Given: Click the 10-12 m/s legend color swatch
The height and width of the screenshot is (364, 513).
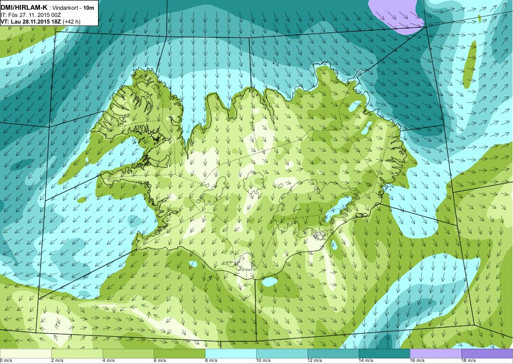Looking at the screenshot, I should 282,354.
